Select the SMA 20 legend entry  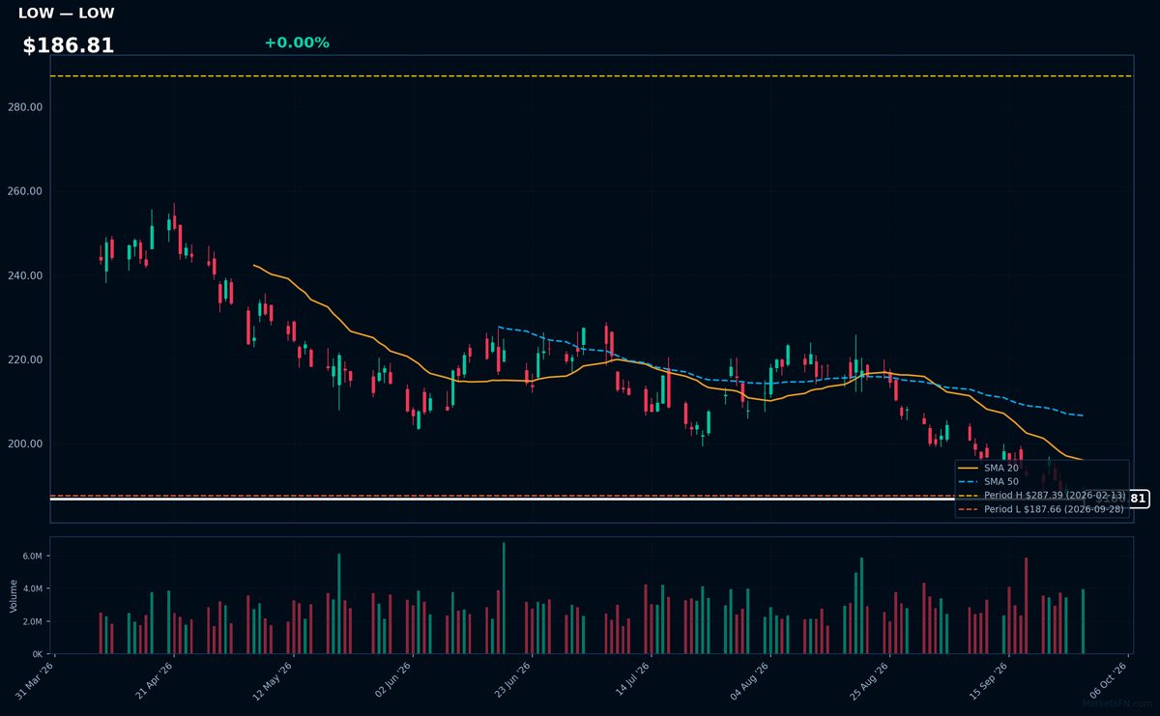coord(986,468)
